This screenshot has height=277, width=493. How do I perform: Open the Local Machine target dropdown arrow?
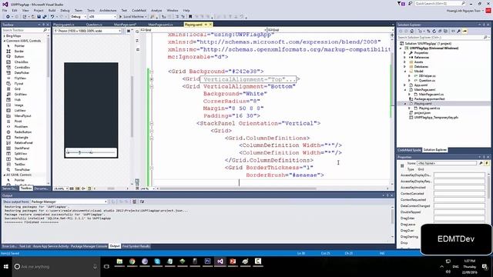(146, 17)
